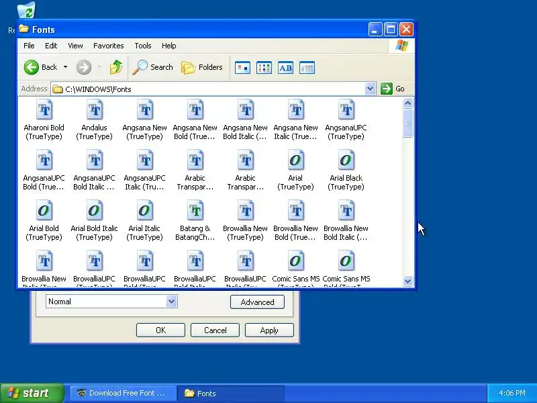Select the AngsanaUPC (TrueType) font icon
Image resolution: width=537 pixels, height=403 pixels.
point(346,110)
